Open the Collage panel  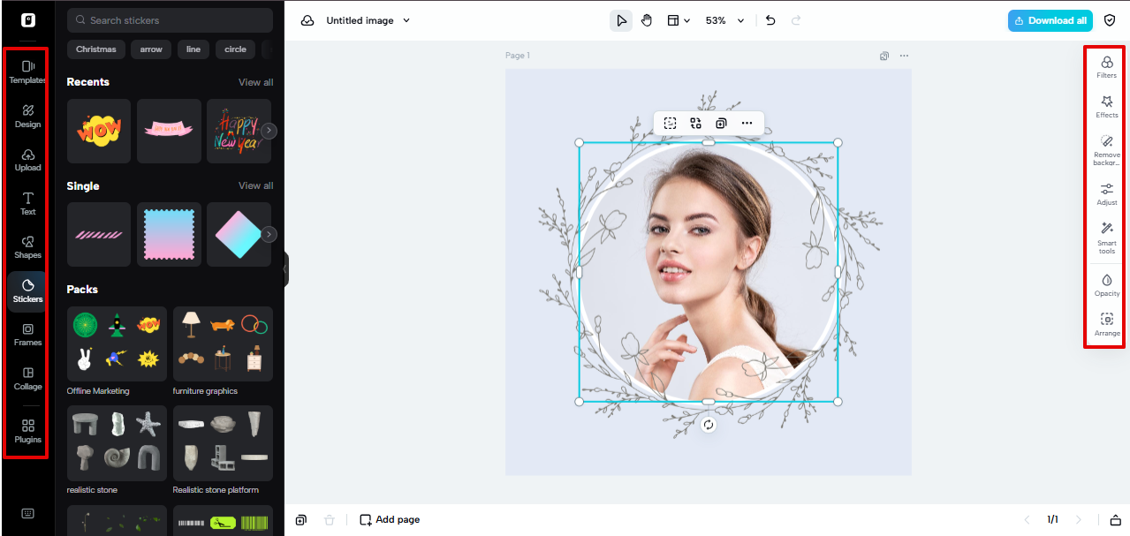coord(27,379)
